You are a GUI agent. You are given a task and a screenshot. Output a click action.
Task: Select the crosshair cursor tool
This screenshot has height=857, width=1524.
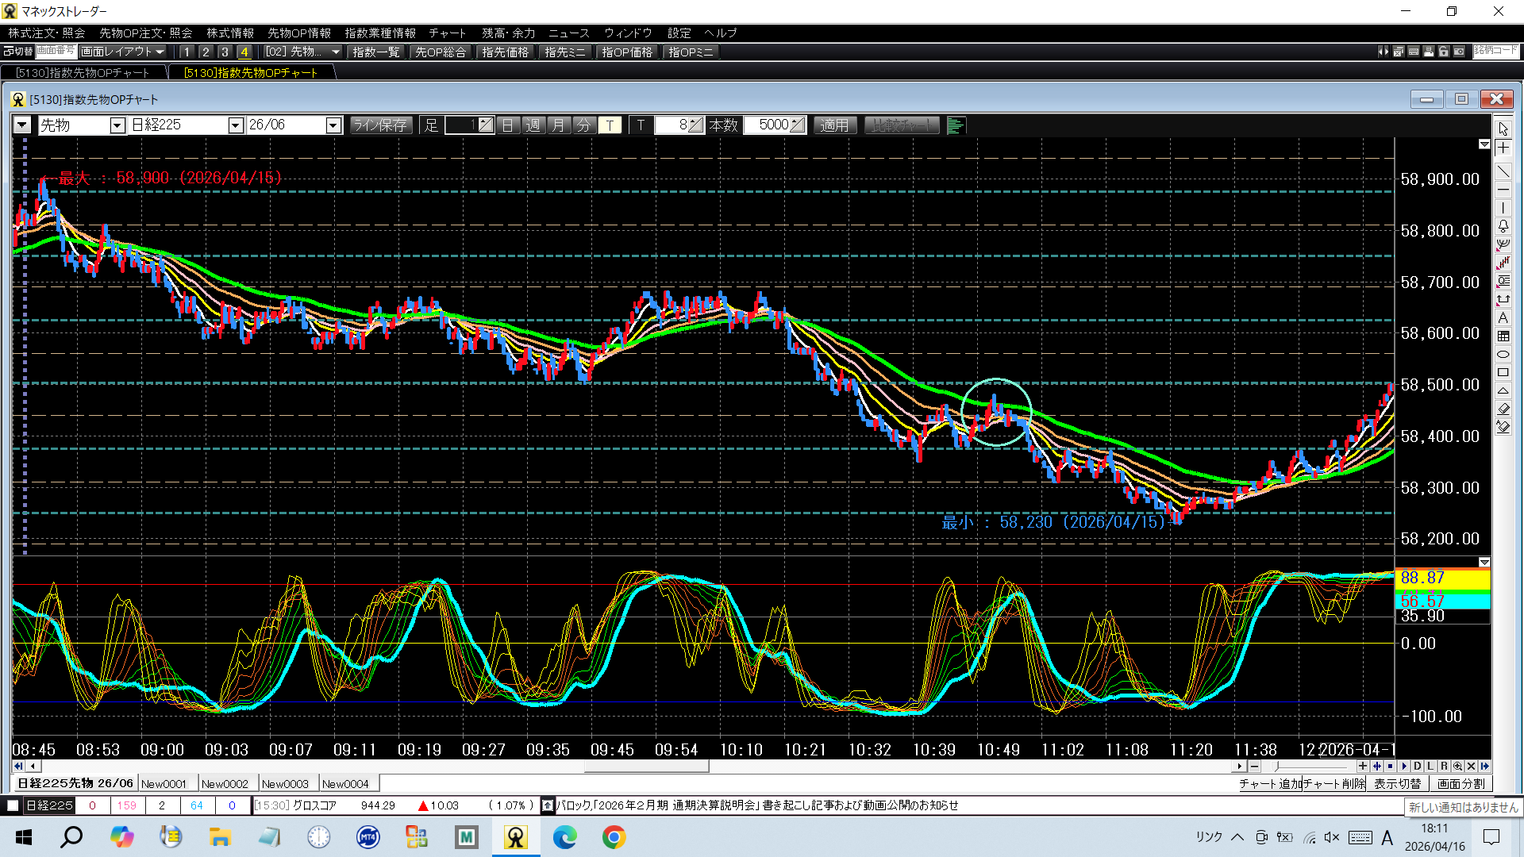(1503, 148)
